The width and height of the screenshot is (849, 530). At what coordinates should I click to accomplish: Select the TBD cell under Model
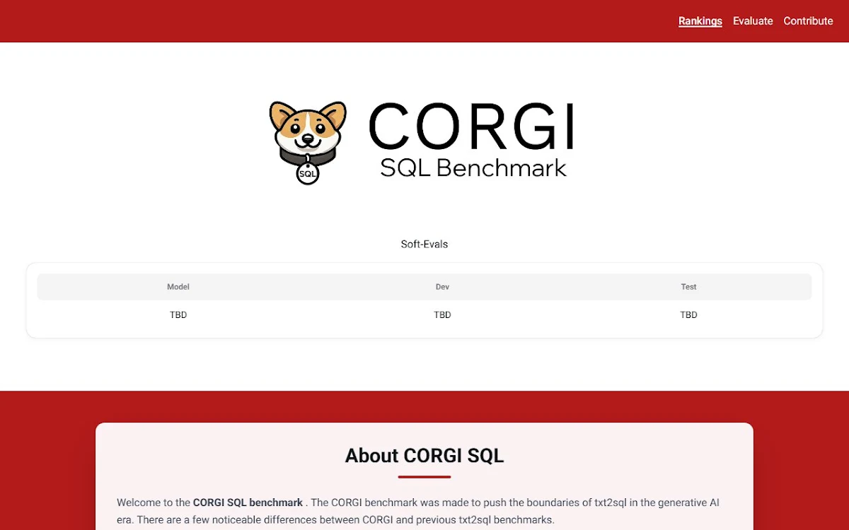point(178,315)
